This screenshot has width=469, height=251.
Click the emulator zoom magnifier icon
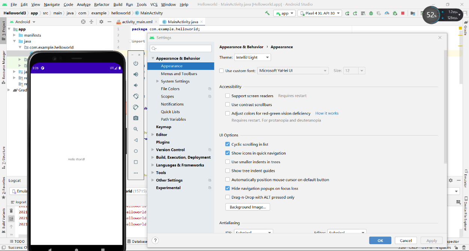136,129
